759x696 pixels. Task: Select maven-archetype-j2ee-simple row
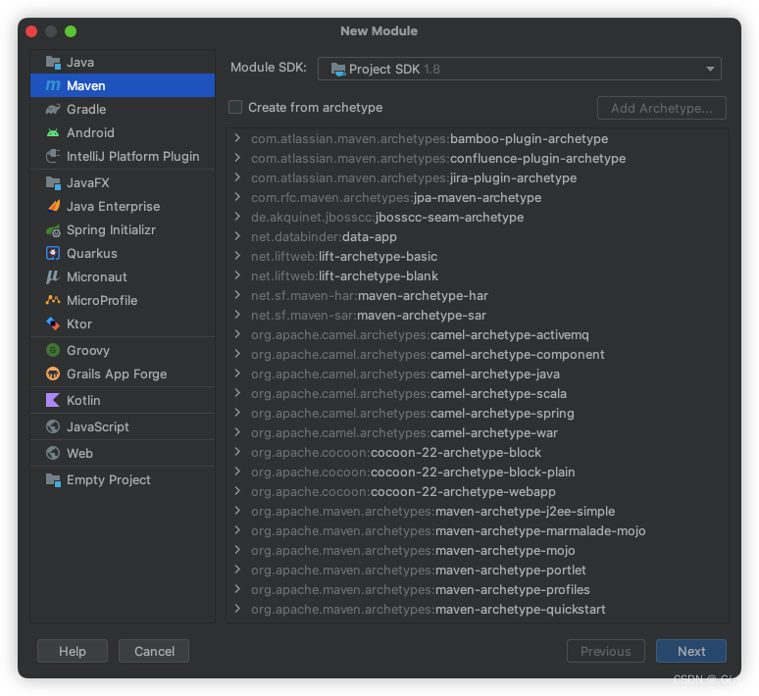point(478,511)
